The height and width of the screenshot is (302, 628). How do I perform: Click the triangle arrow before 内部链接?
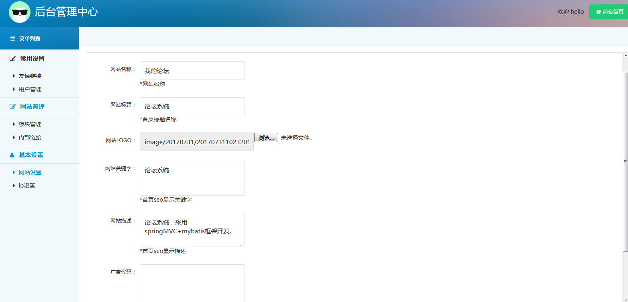pos(13,137)
